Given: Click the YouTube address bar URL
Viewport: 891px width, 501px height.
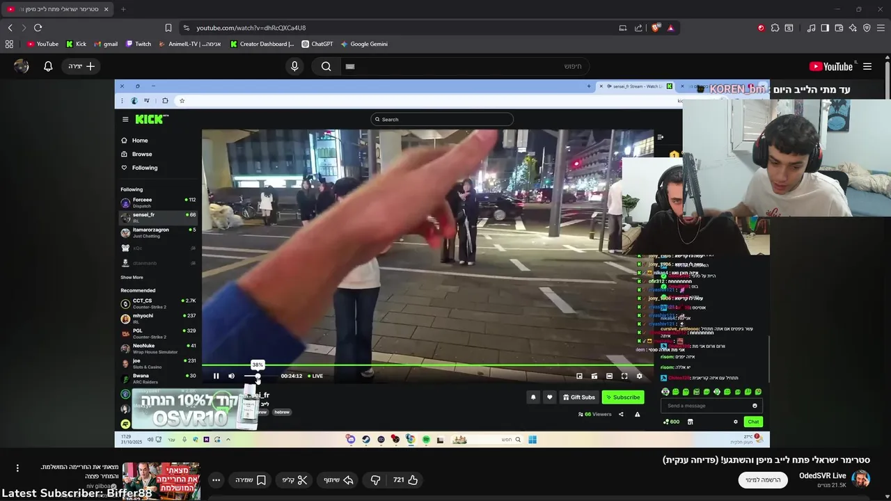Looking at the screenshot, I should (251, 28).
